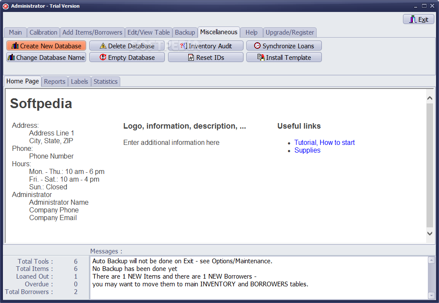The width and height of the screenshot is (439, 303).
Task: Click the Create New Database button
Action: (46, 46)
